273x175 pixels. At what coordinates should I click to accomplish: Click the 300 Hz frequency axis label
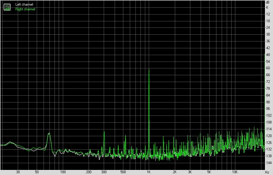[104, 172]
